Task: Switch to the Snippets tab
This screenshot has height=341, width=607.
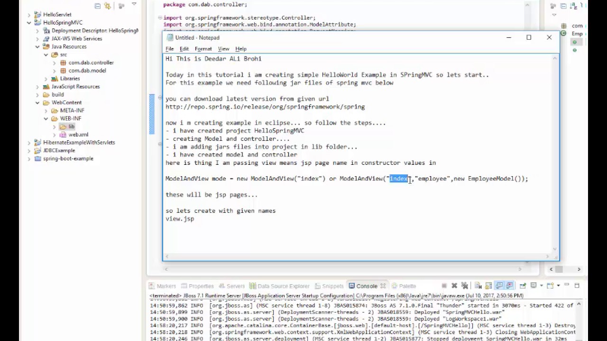Action: pos(328,286)
